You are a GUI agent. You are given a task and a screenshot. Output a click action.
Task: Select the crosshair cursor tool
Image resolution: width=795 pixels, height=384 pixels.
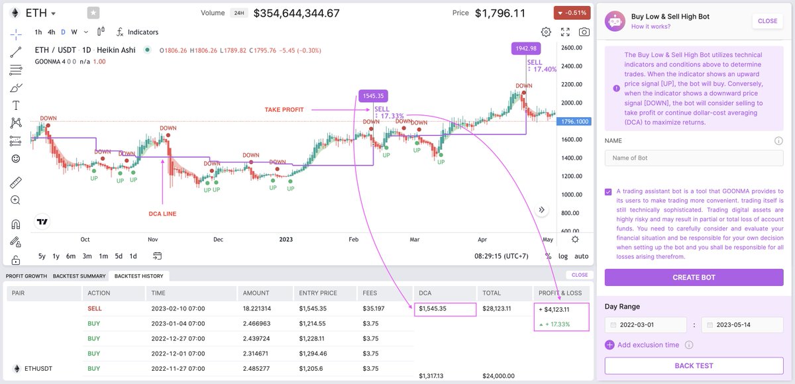[16, 34]
